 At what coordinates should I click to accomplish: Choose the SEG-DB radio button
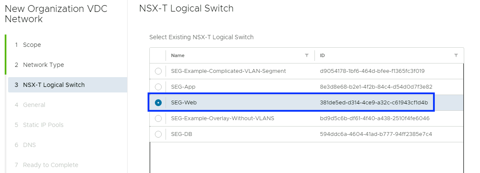[158, 134]
